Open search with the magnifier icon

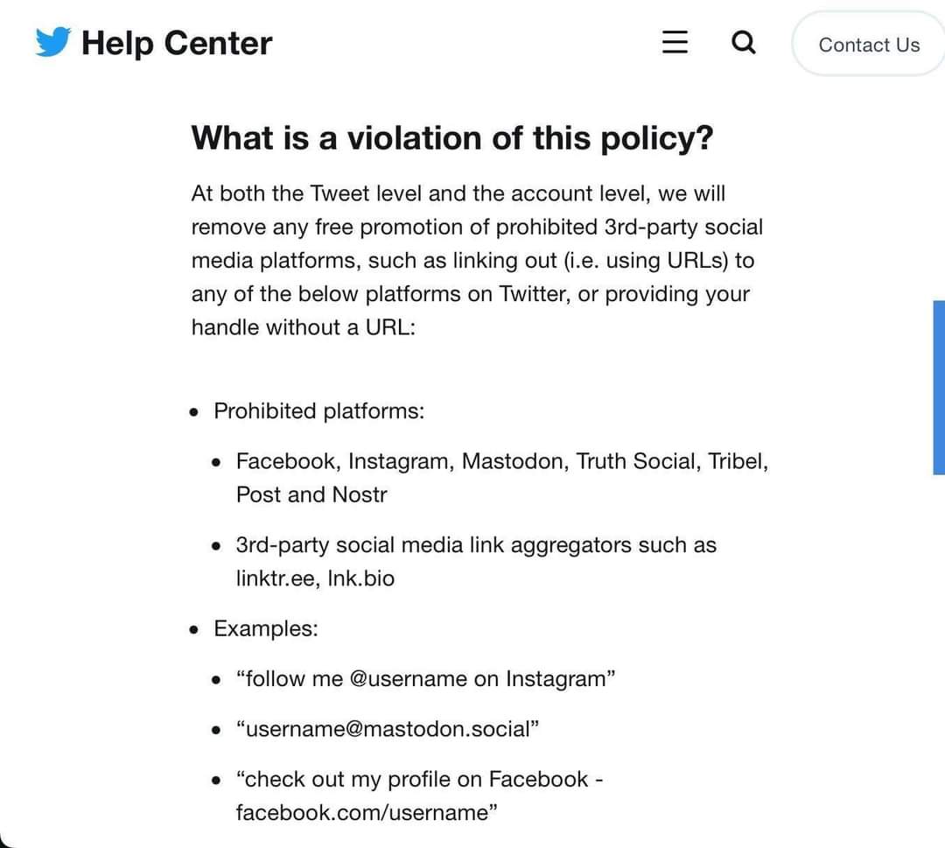click(743, 42)
